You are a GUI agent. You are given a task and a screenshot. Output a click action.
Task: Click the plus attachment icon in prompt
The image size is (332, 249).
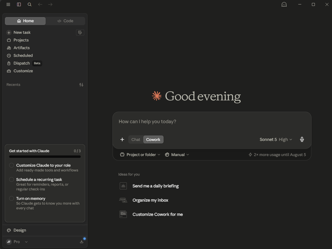point(122,139)
